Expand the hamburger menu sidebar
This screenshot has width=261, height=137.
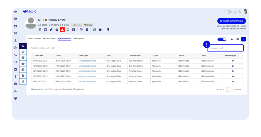point(16,11)
